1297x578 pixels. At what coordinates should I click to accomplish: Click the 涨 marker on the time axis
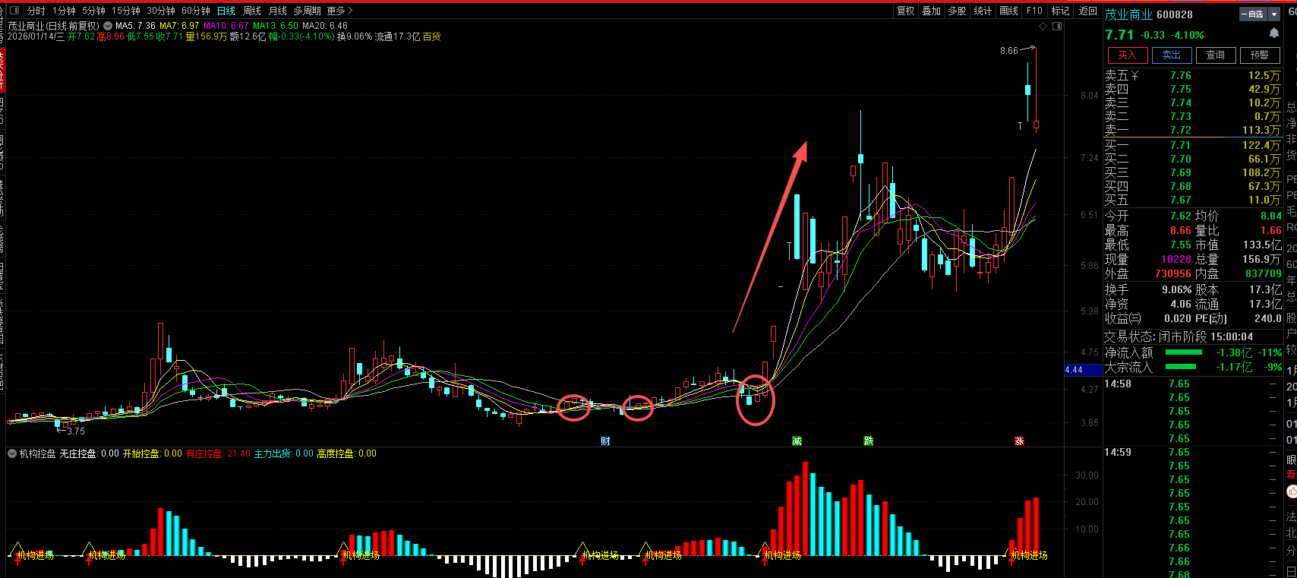point(1019,441)
